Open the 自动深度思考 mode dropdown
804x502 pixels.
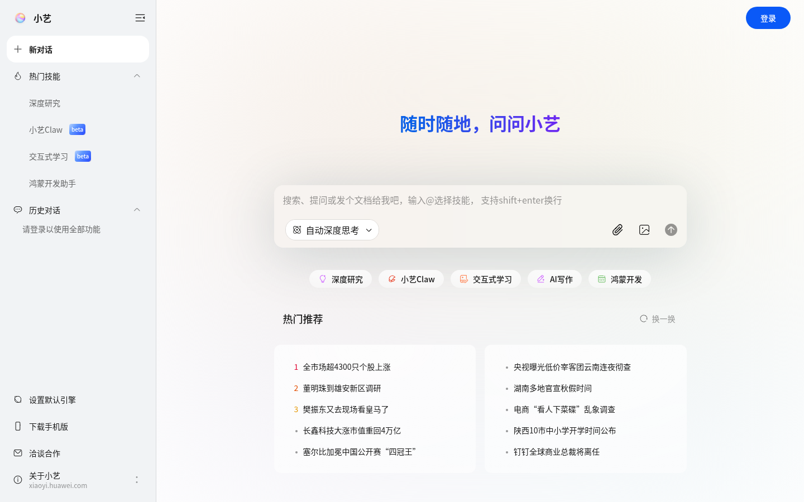coord(332,230)
